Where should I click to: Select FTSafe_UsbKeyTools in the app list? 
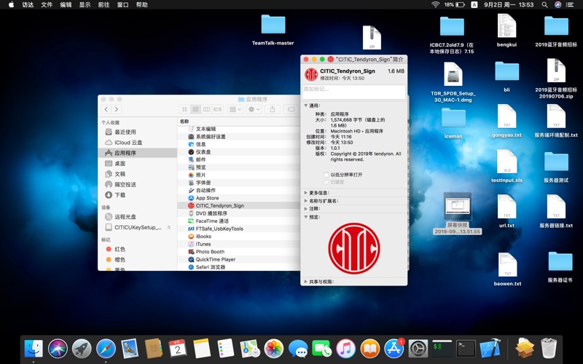pos(219,229)
